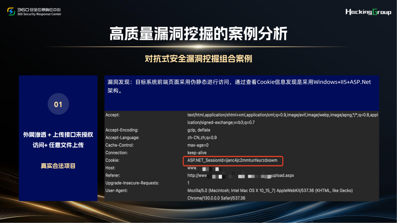Image resolution: width=397 pixels, height=223 pixels.
Task: Select the Accept header name
Action: pos(112,115)
